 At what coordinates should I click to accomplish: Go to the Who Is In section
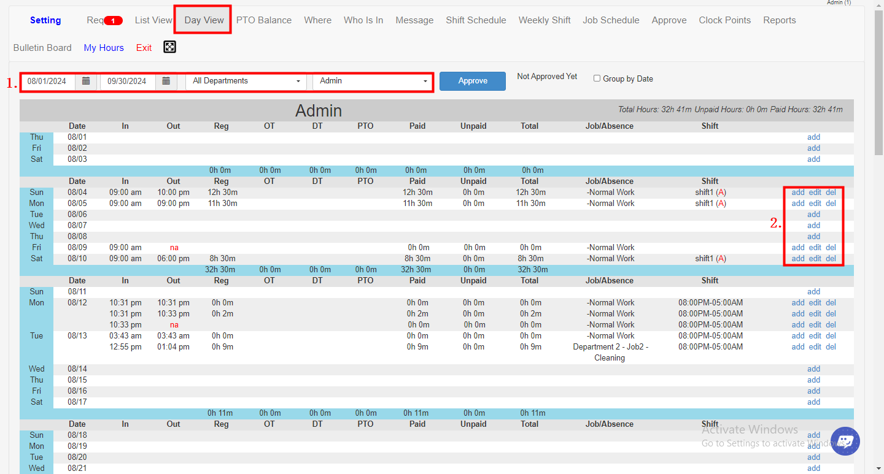pyautogui.click(x=363, y=20)
